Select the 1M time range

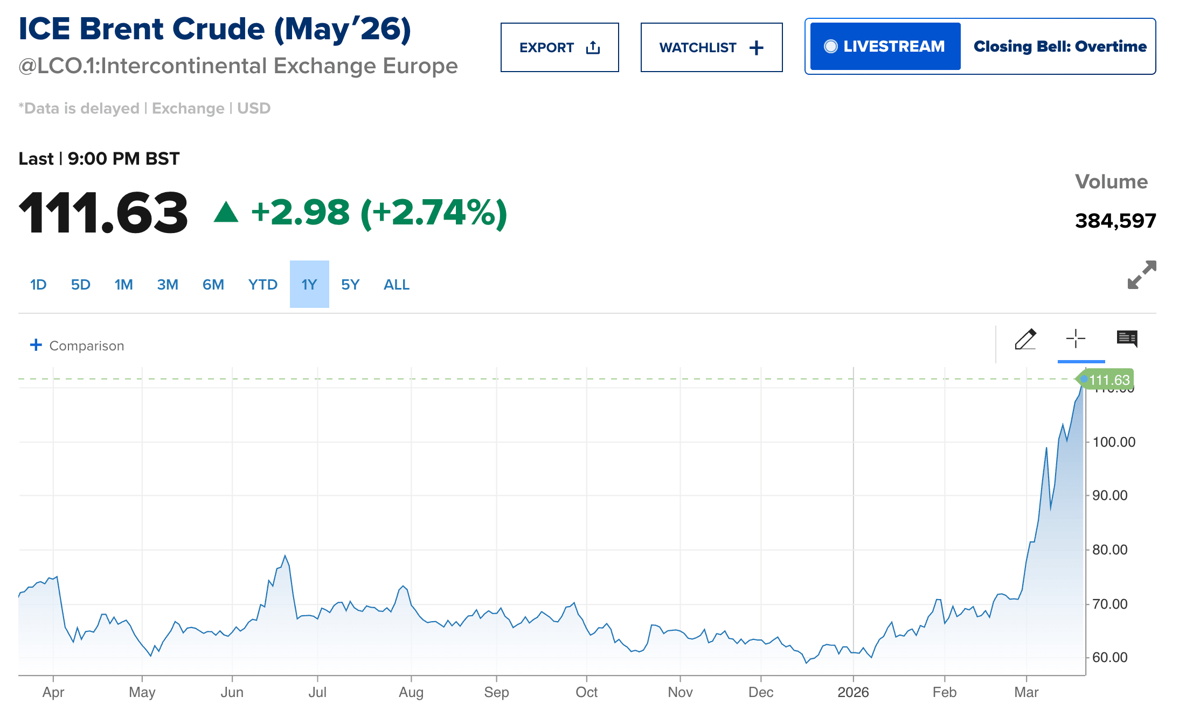[123, 285]
